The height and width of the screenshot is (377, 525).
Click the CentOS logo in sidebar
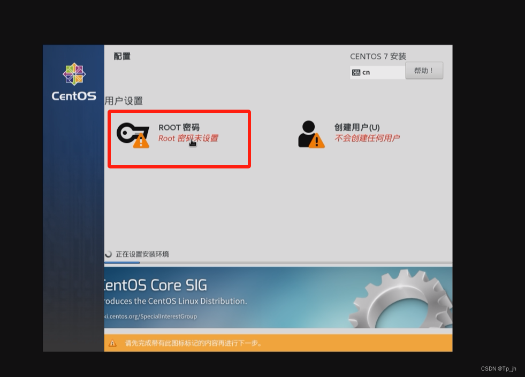(74, 74)
